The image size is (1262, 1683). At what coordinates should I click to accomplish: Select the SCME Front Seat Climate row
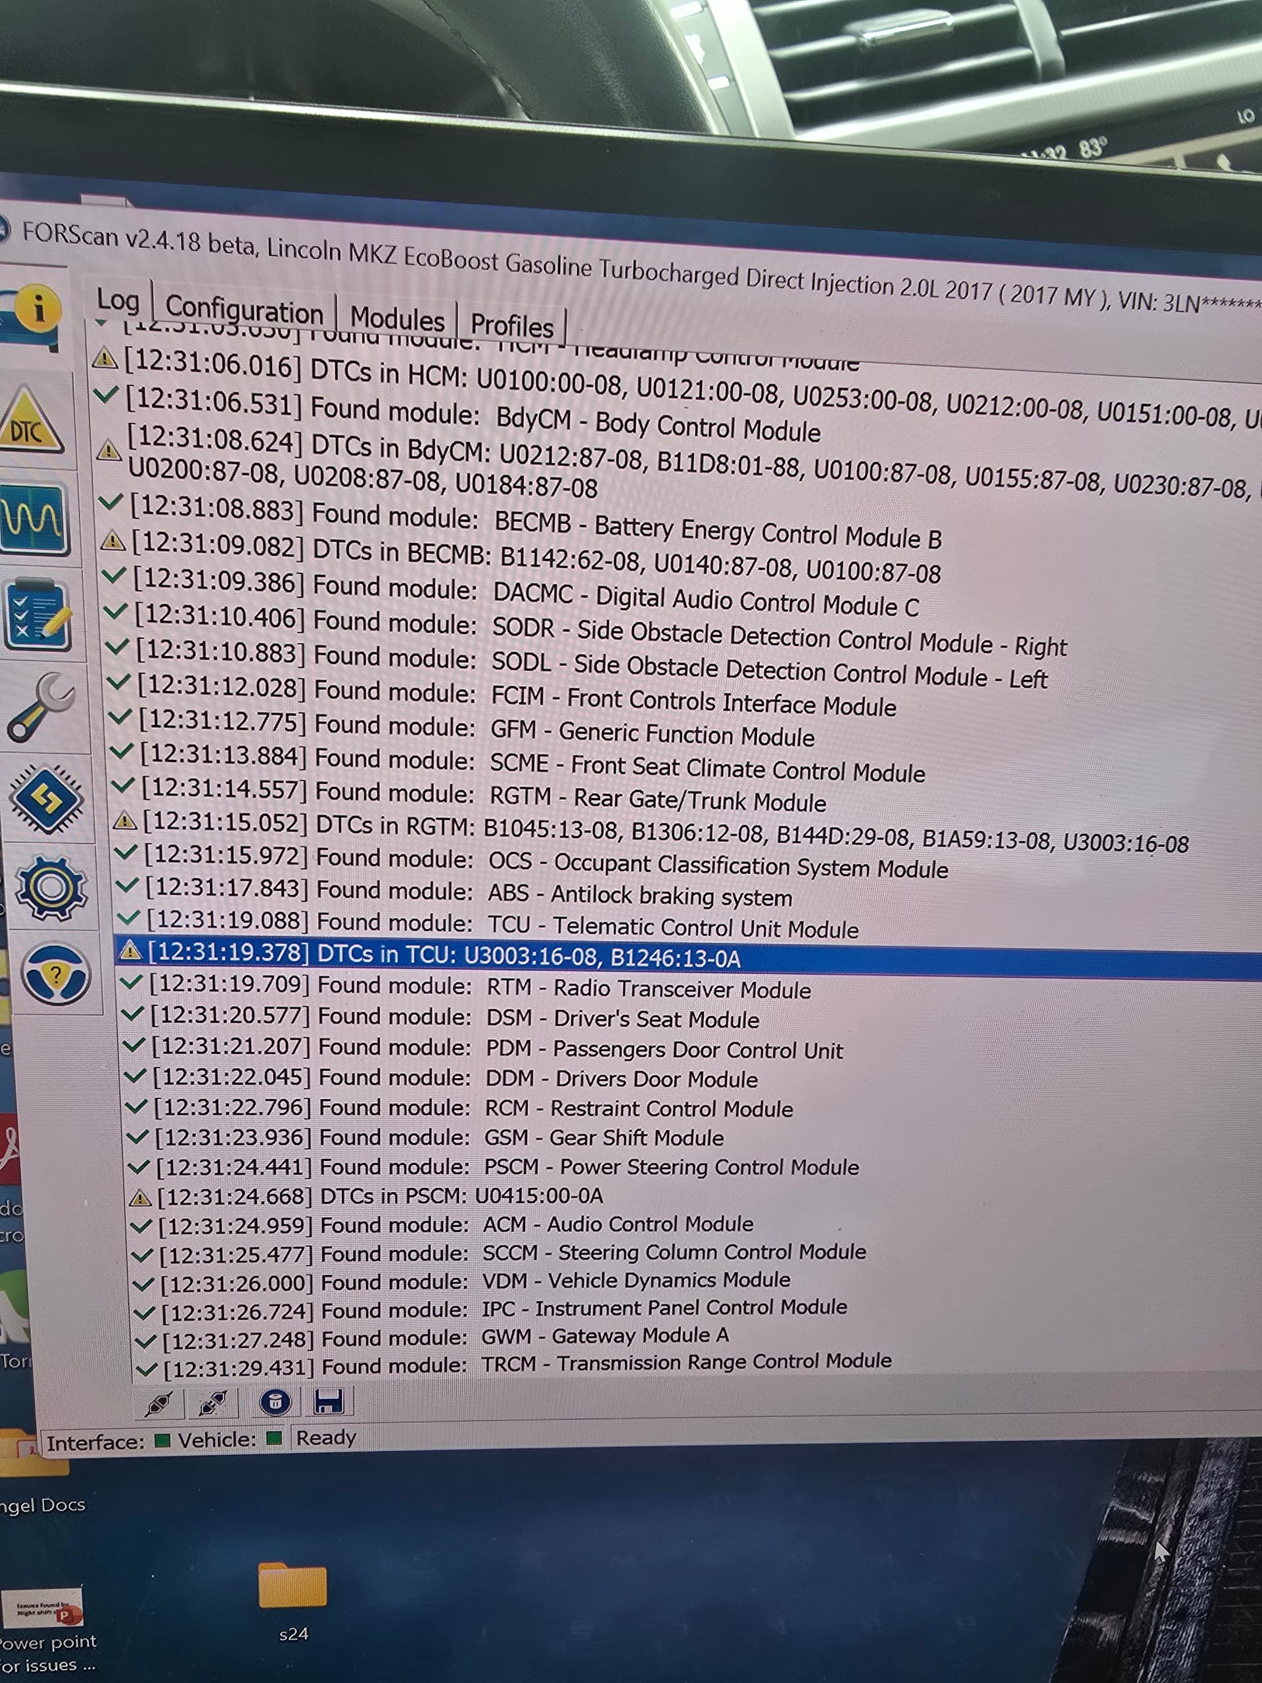click(518, 763)
